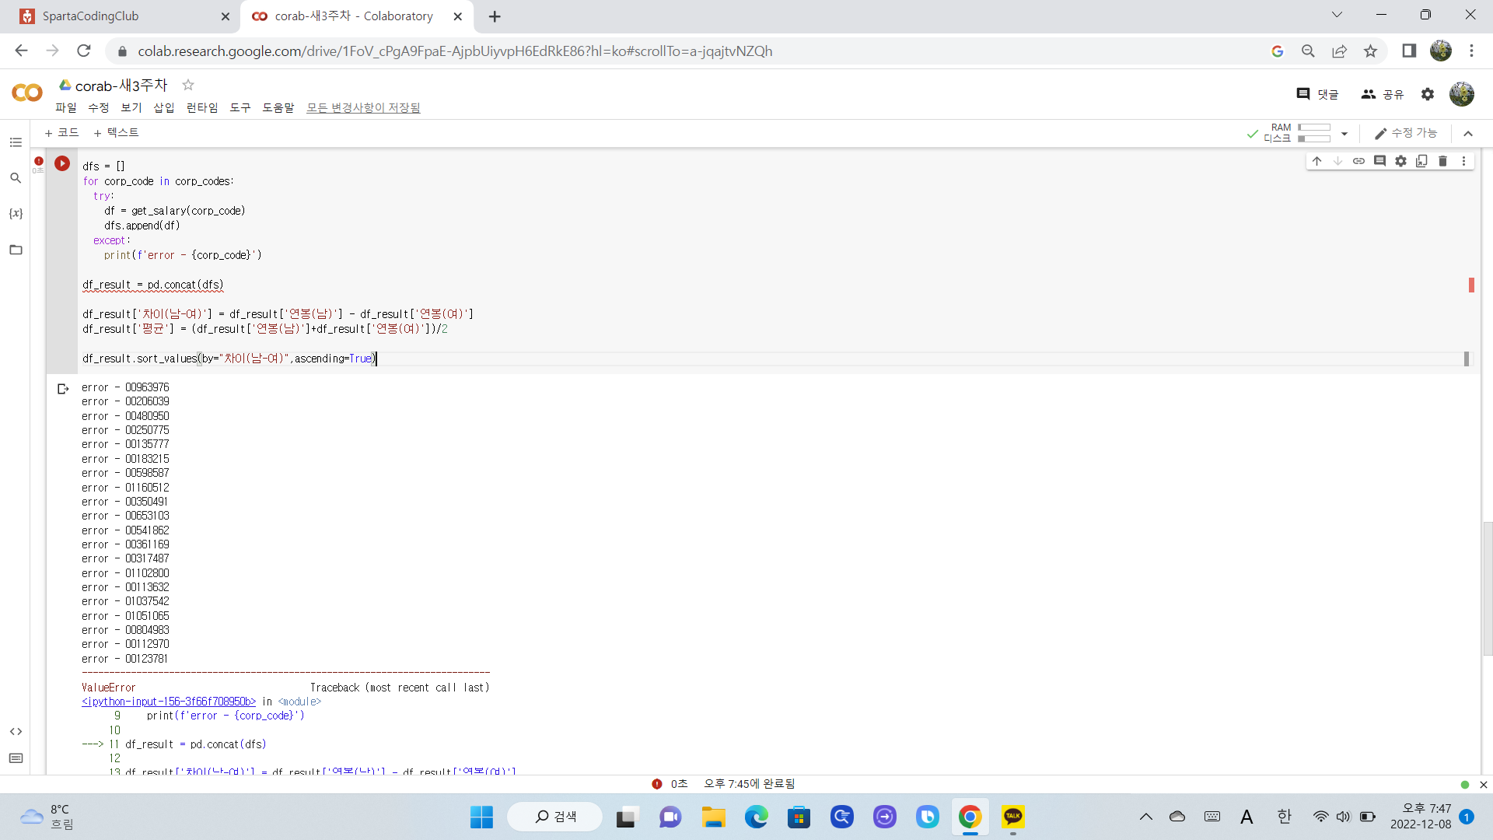The image size is (1493, 840).
Task: Open the Windows taskbar 검색 box
Action: [555, 817]
